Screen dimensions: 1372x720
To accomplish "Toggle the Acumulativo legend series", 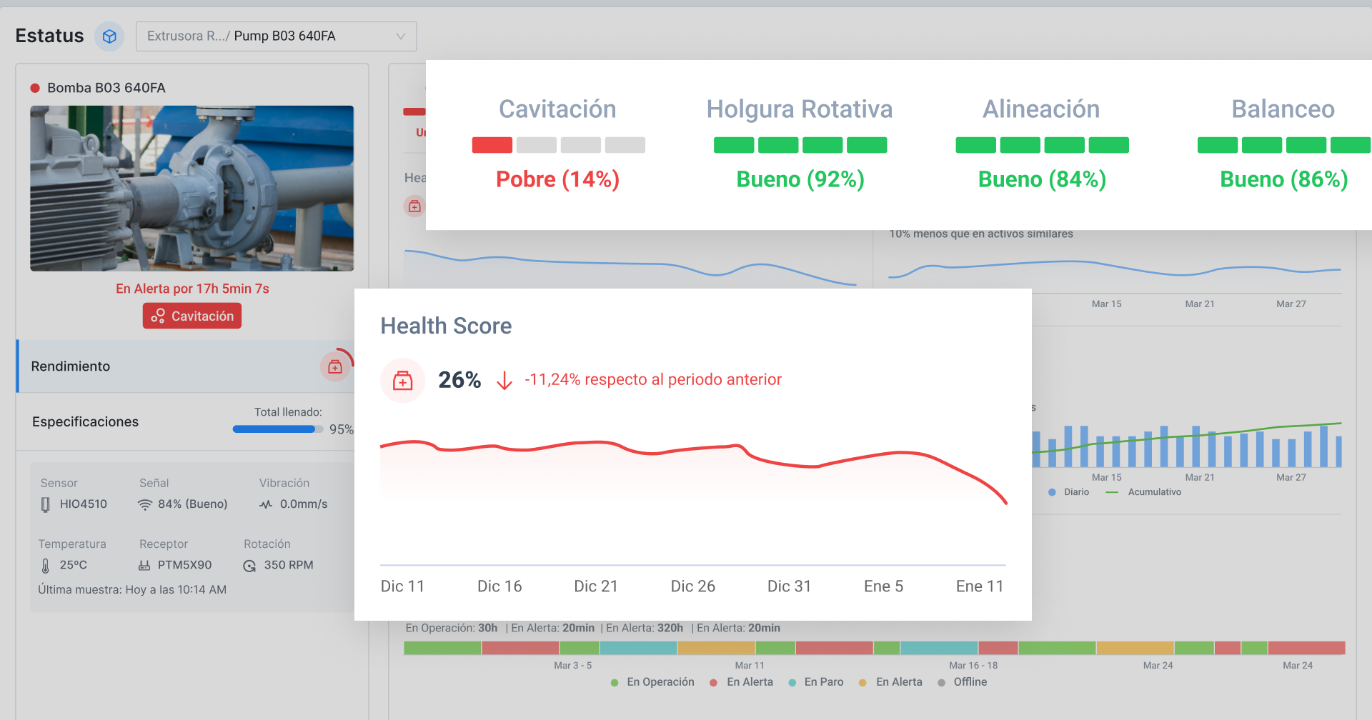I will 1145,492.
